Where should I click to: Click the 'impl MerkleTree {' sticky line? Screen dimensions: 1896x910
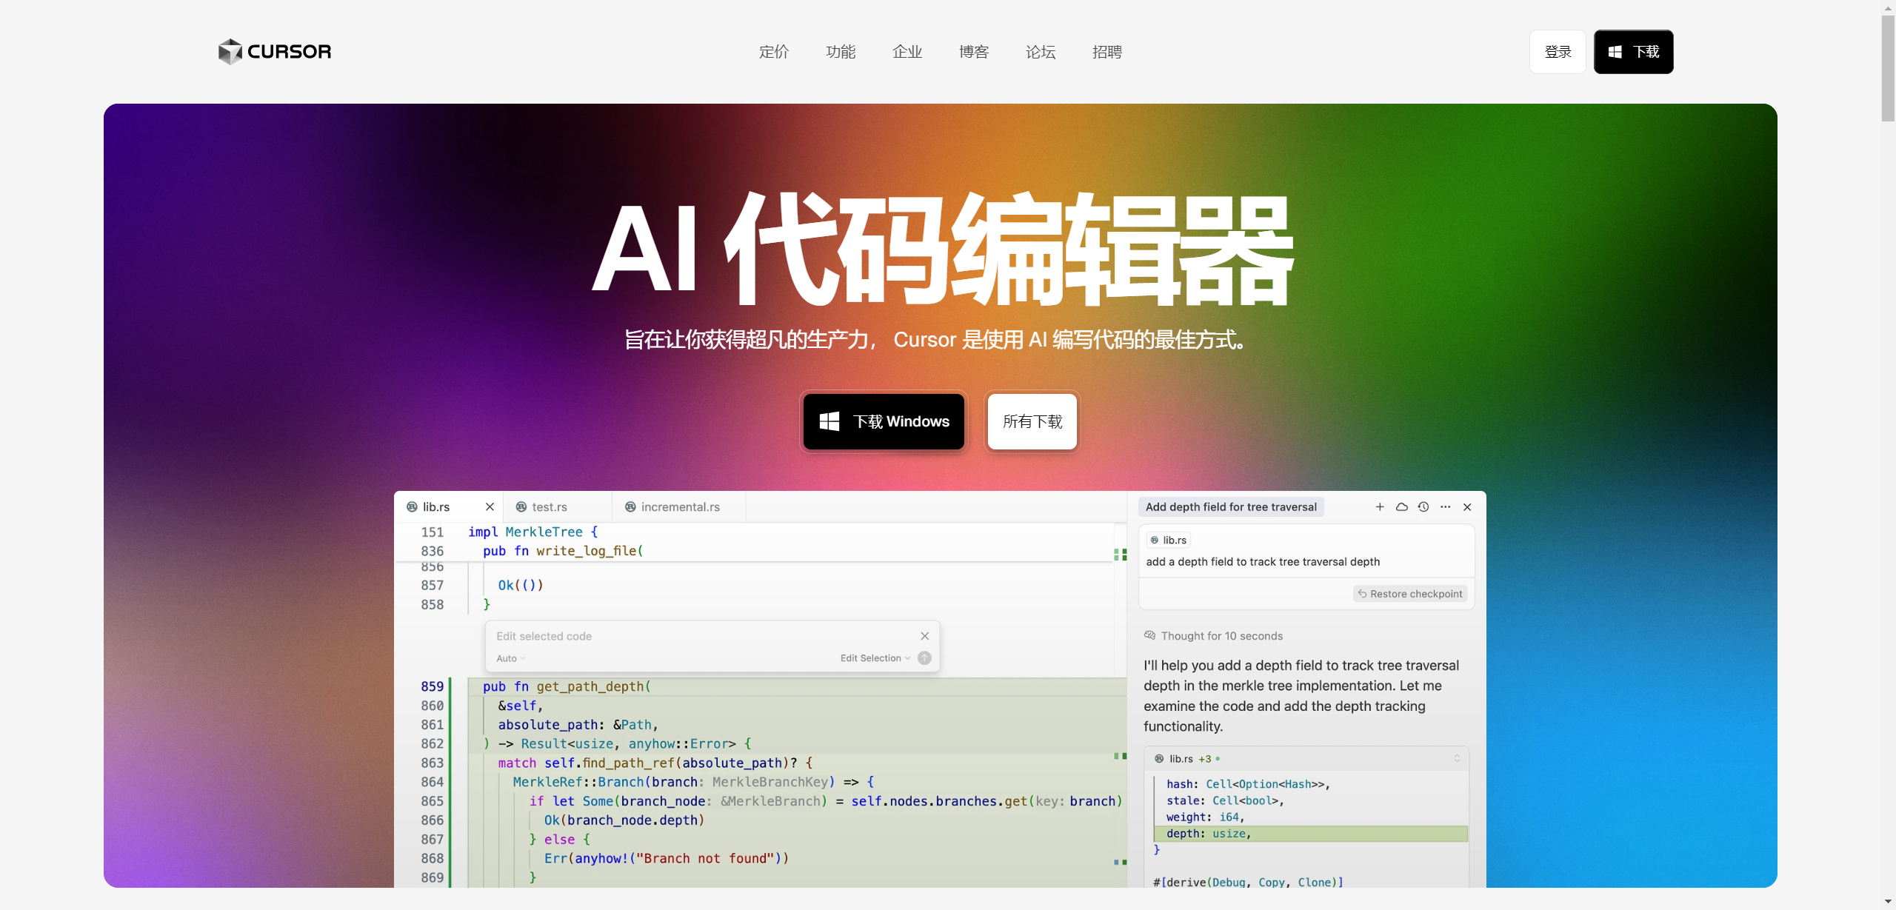tap(533, 532)
